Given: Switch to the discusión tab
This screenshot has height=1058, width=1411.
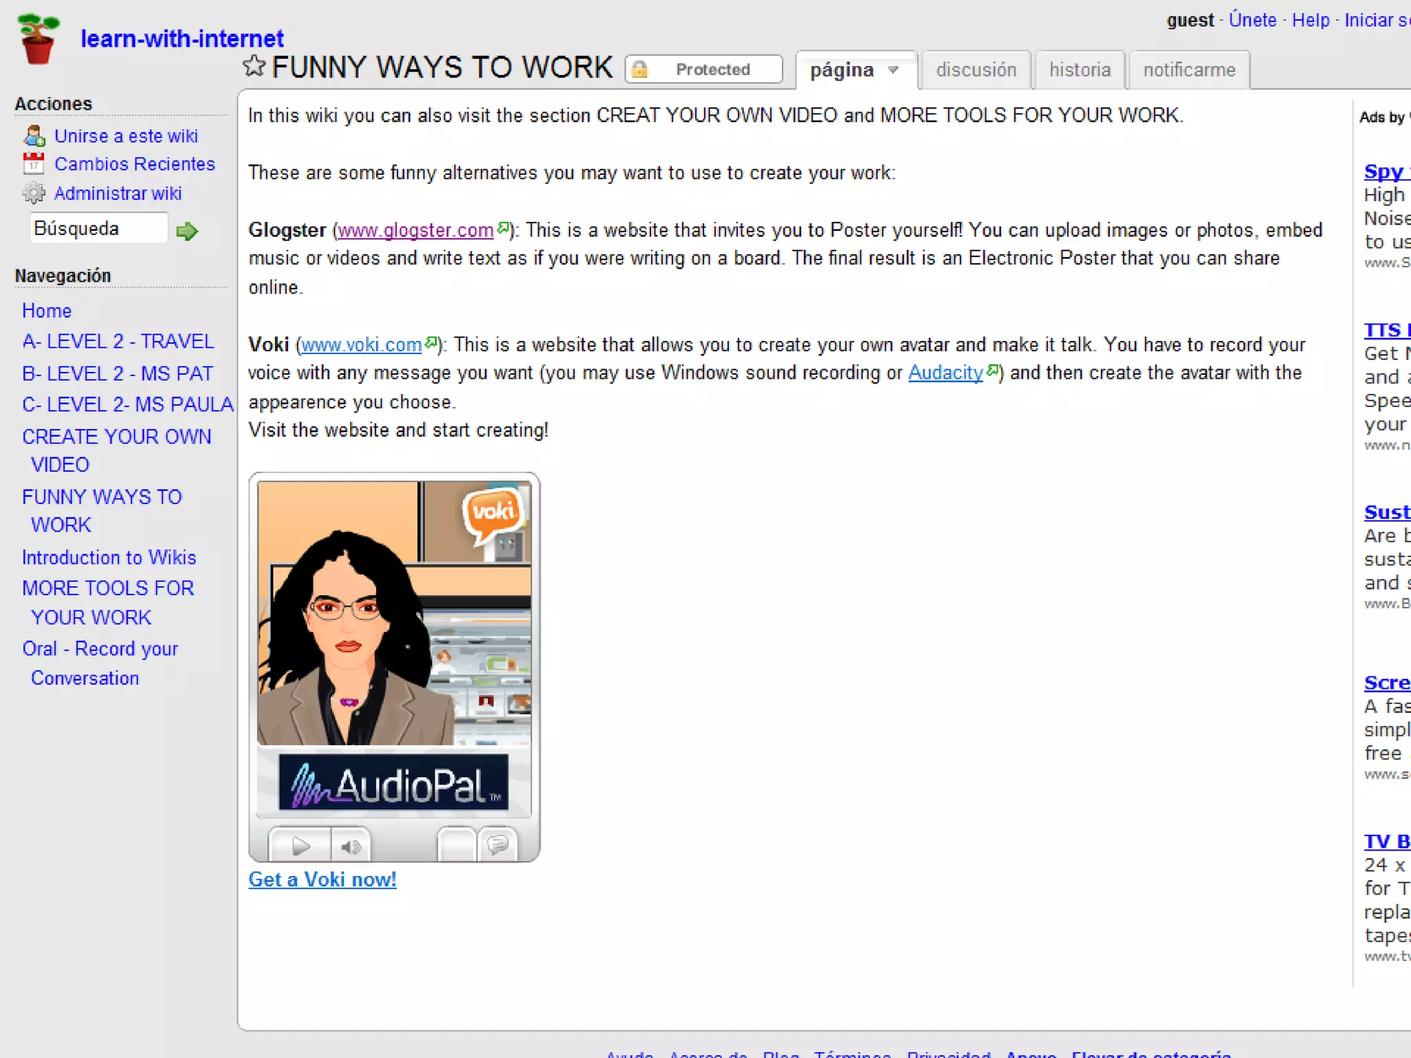Looking at the screenshot, I should click(976, 70).
